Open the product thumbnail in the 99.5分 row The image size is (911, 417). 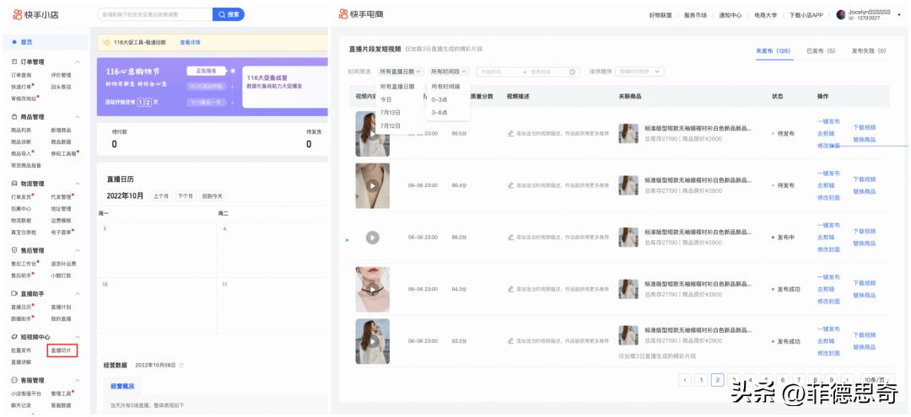pos(628,133)
